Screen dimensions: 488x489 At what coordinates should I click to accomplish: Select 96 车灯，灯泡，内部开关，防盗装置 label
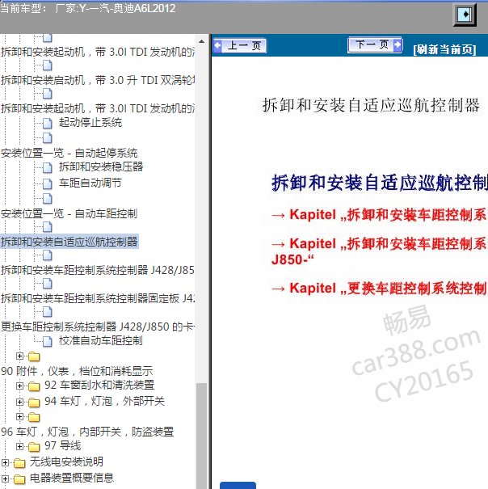pos(87,432)
